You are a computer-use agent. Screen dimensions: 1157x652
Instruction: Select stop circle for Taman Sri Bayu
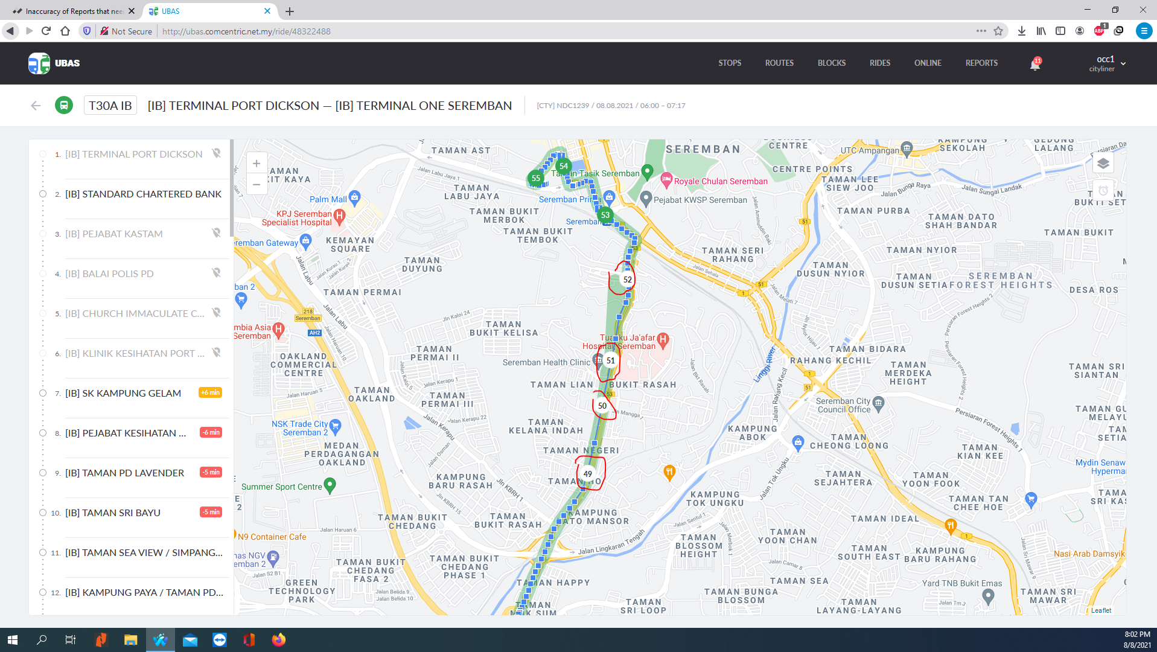pyautogui.click(x=43, y=513)
